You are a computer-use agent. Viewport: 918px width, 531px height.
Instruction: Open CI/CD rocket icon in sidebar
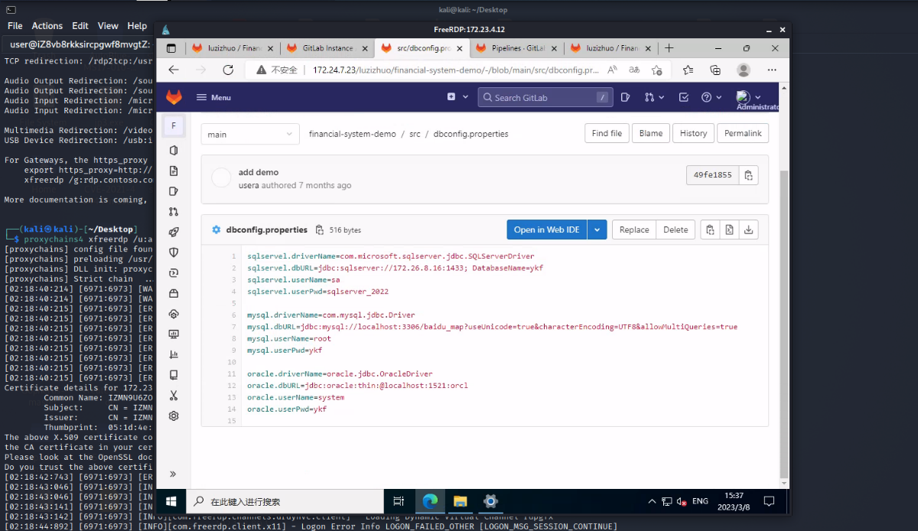coord(174,233)
